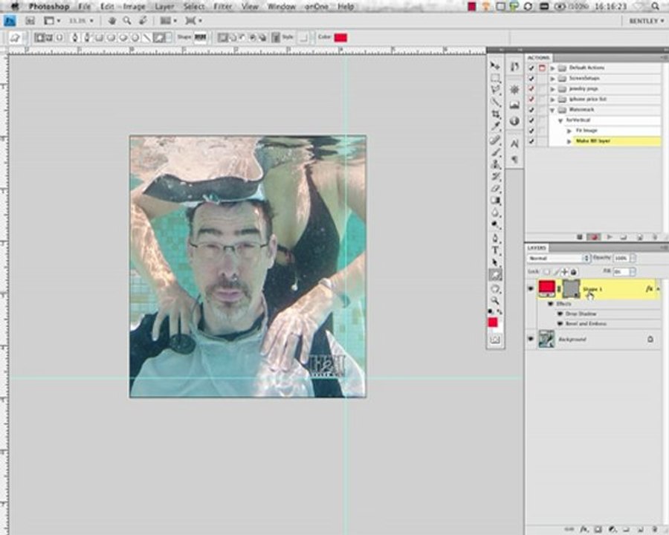Click the red Shape 1 fill thumbnail
669x535 pixels.
pos(546,289)
